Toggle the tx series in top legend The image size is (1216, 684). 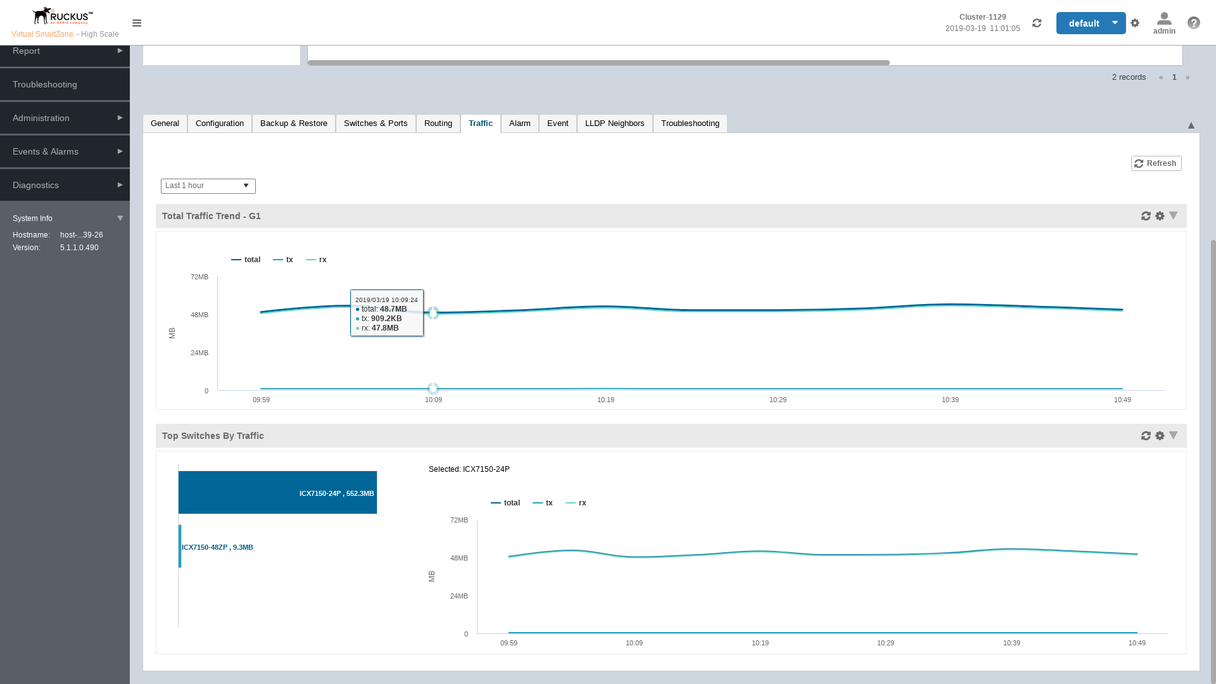pos(283,260)
